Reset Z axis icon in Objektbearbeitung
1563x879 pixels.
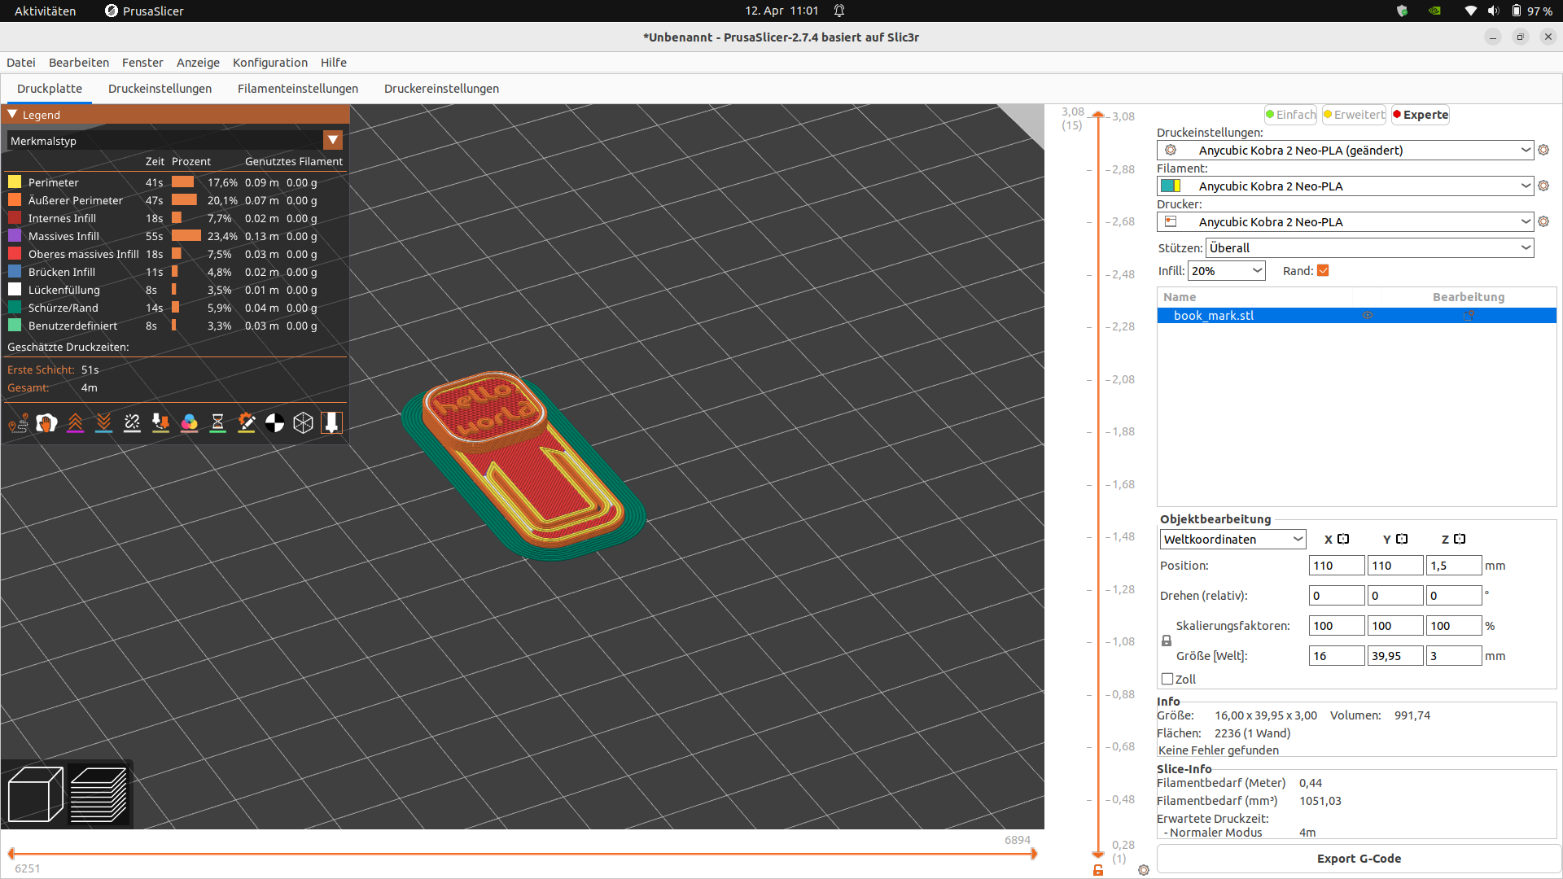tap(1460, 539)
